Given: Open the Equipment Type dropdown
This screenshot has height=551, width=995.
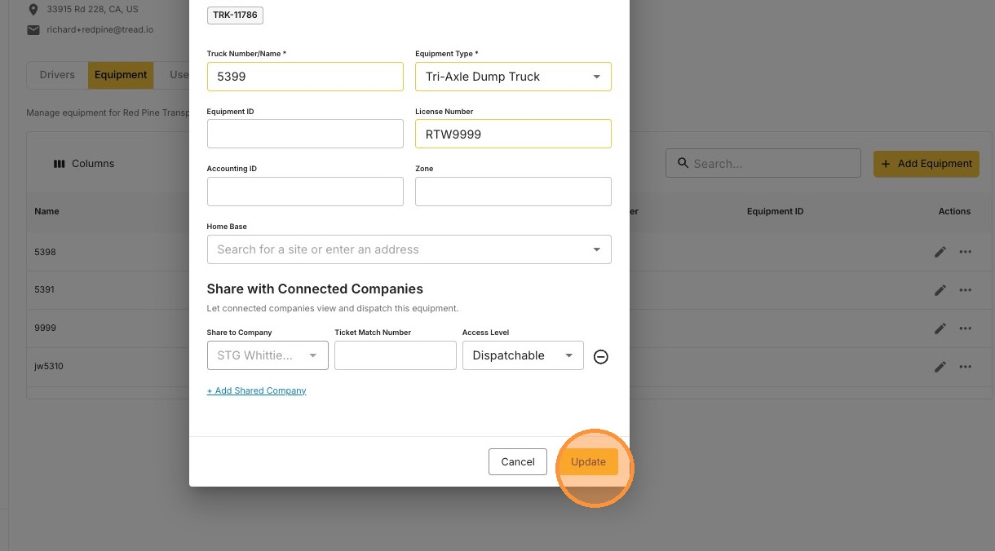Looking at the screenshot, I should (513, 77).
